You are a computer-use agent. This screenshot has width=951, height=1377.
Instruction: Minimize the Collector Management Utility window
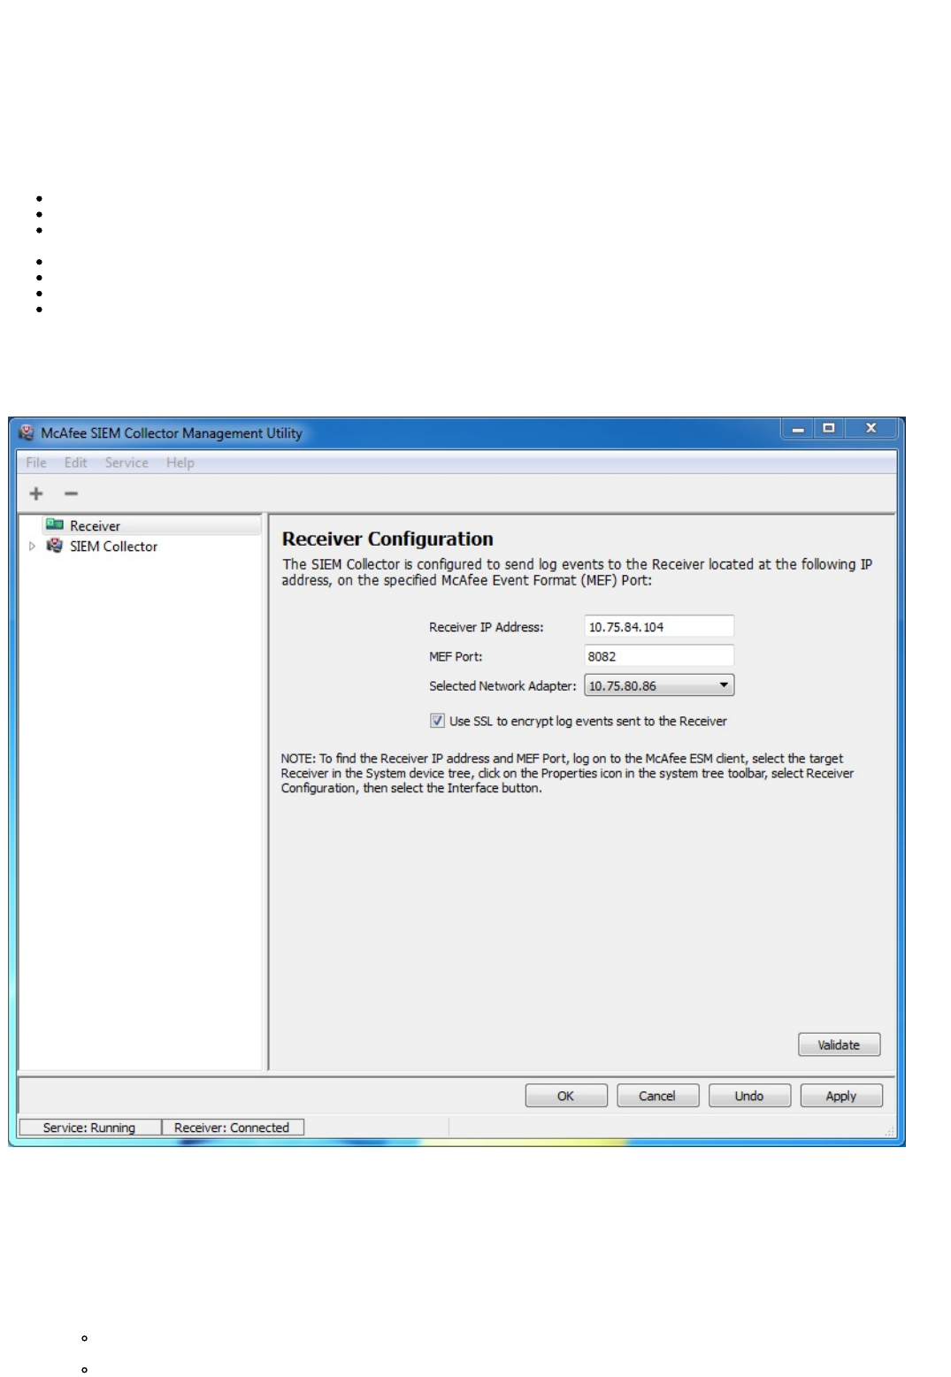[798, 429]
